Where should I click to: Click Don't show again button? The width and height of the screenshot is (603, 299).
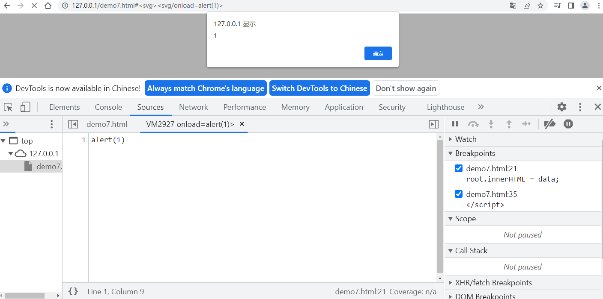406,88
